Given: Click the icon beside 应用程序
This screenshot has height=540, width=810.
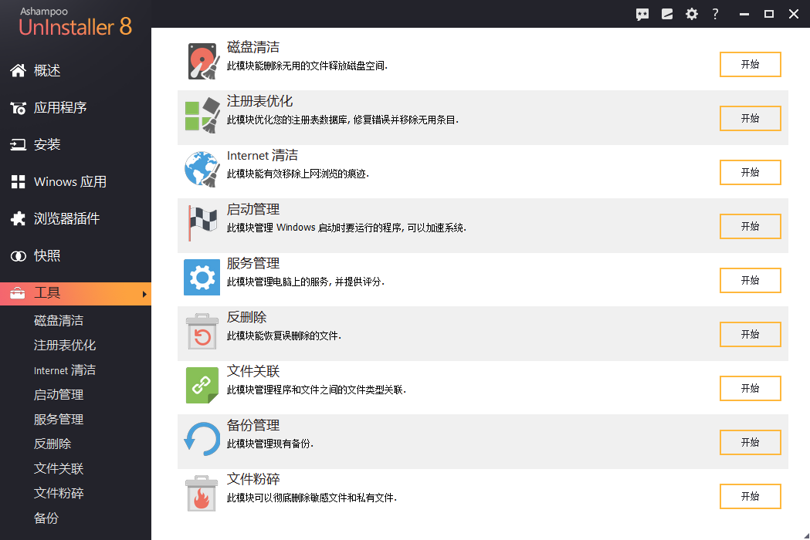Looking at the screenshot, I should click(x=18, y=107).
